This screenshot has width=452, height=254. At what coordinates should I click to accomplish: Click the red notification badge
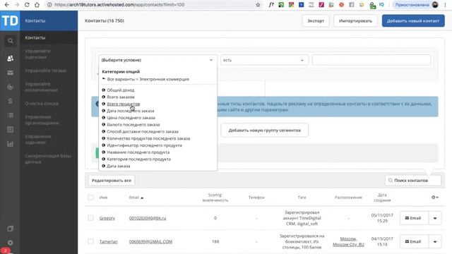click(x=5, y=250)
